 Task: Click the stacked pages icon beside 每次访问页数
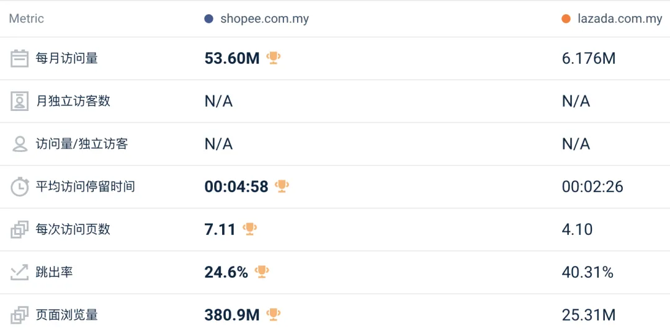tap(20, 229)
